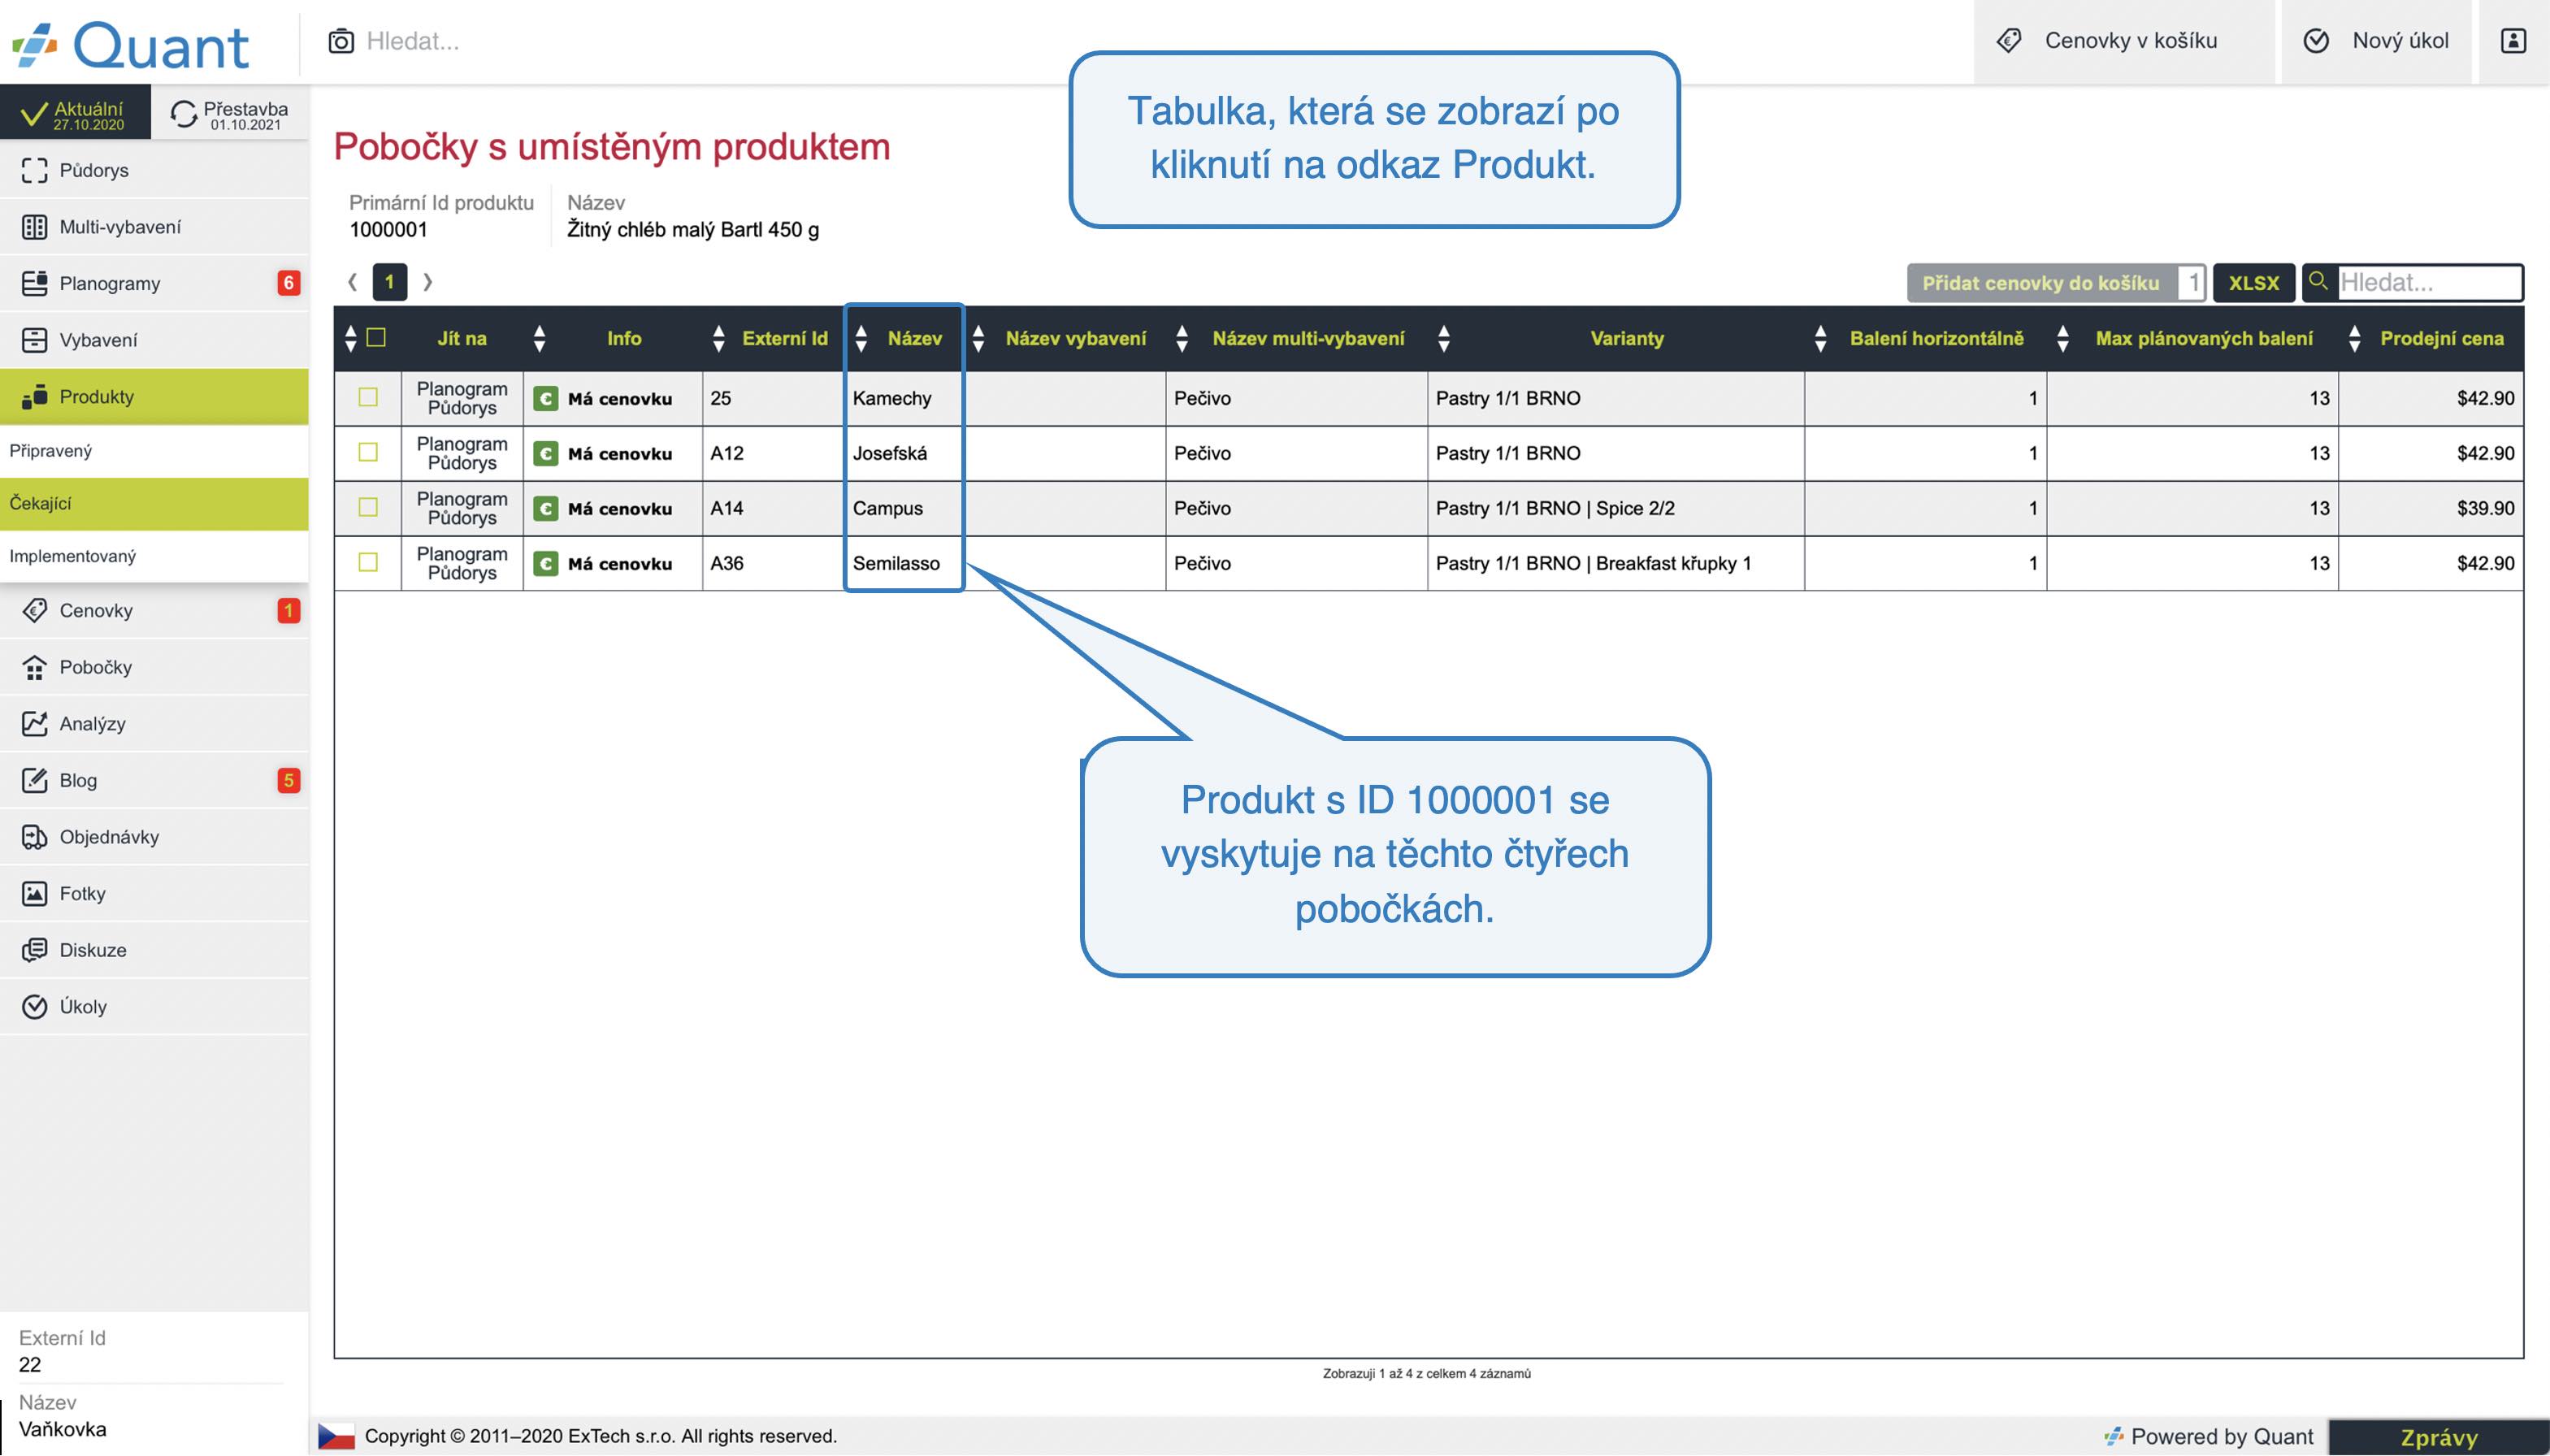
Task: Open the Planogramy sidebar section
Action: pyautogui.click(x=154, y=283)
